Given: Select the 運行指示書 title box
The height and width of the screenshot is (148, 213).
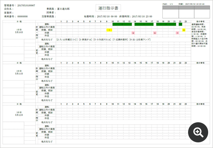Looking at the screenshot, I should [108, 8].
